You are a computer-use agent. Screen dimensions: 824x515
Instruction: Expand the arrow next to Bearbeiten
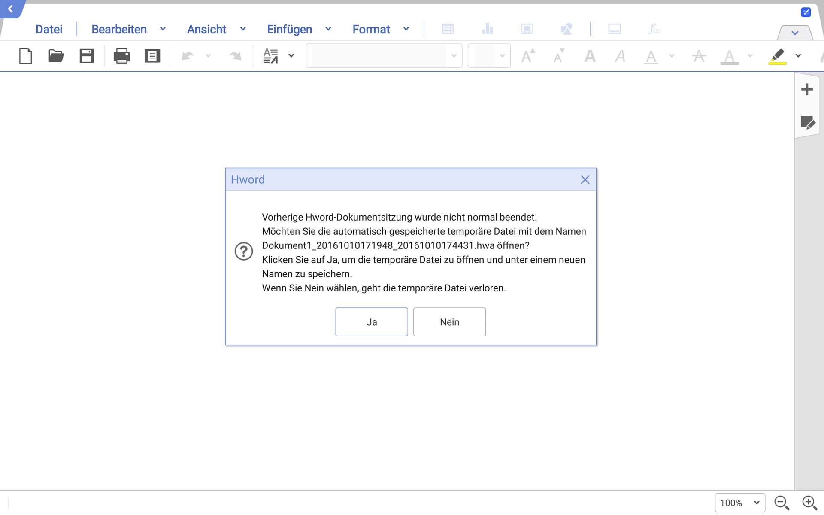point(163,29)
